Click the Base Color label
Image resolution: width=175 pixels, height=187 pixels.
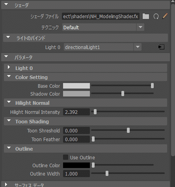[x=49, y=86]
